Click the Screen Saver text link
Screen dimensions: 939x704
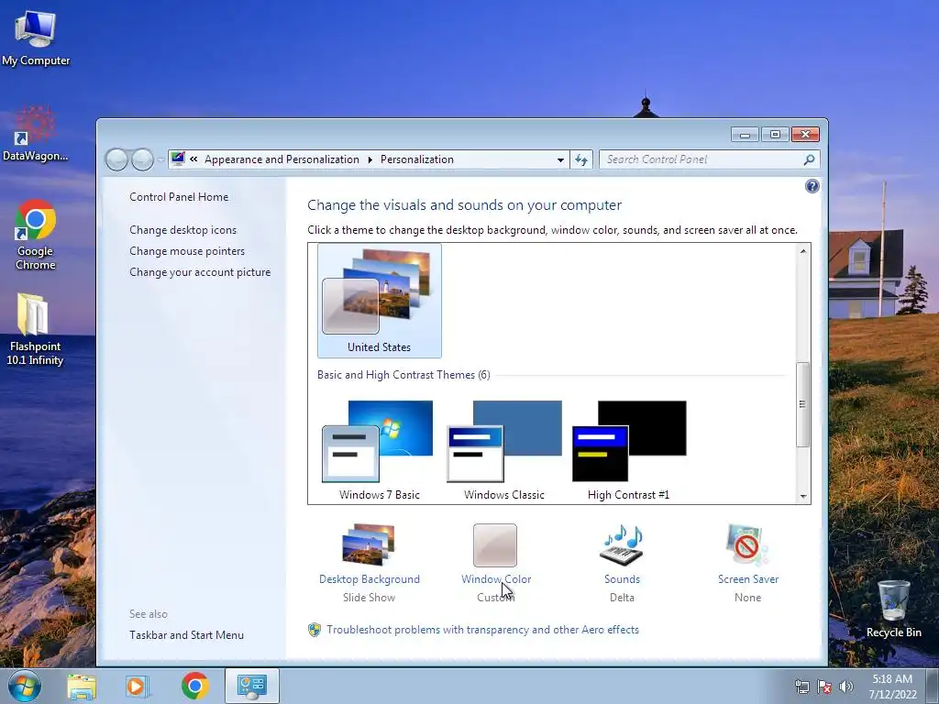(748, 579)
